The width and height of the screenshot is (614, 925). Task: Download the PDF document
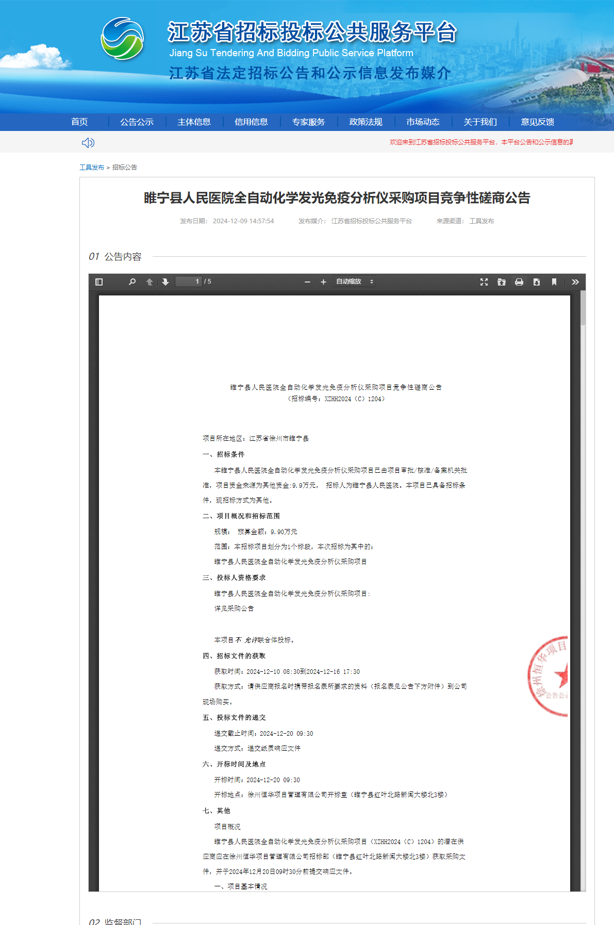pos(537,282)
